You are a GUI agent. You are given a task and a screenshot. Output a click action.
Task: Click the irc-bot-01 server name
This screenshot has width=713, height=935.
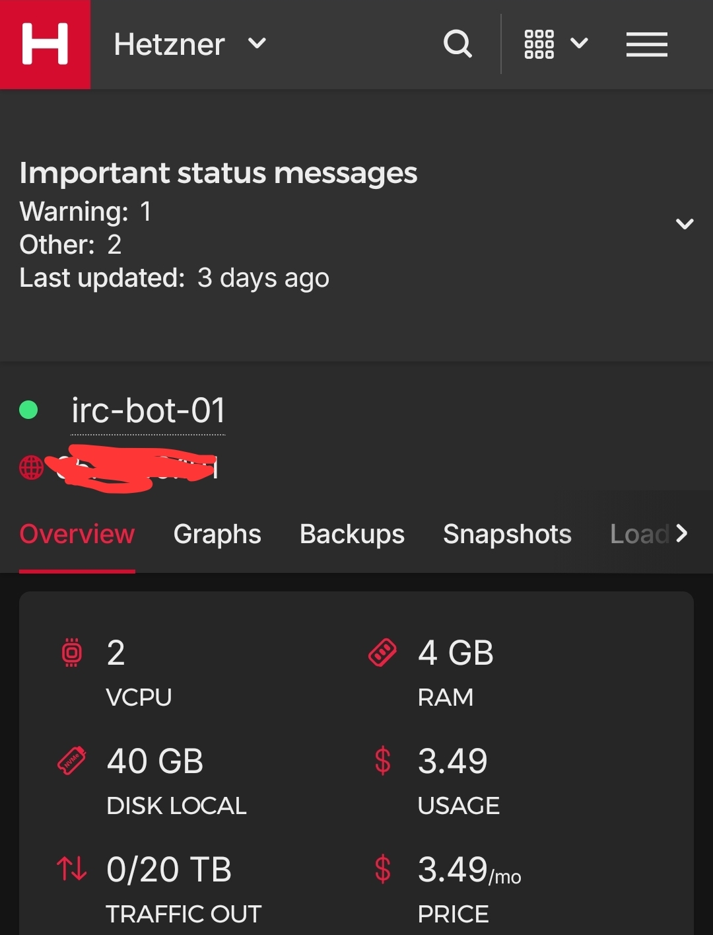tap(148, 410)
